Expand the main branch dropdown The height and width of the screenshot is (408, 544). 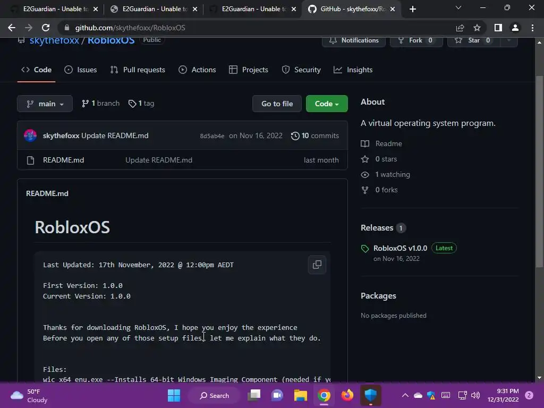tap(45, 104)
